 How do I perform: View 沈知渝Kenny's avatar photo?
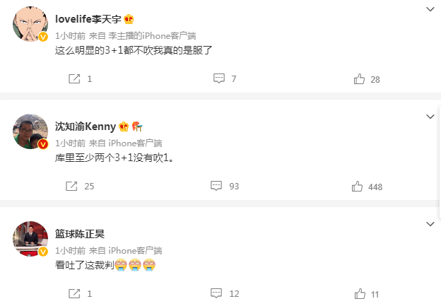tap(30, 131)
